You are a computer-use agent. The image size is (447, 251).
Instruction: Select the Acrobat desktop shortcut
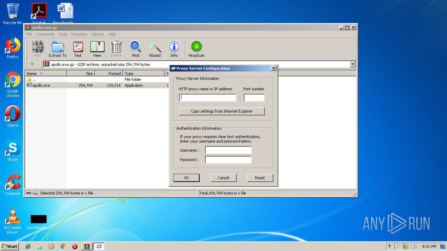(x=39, y=13)
